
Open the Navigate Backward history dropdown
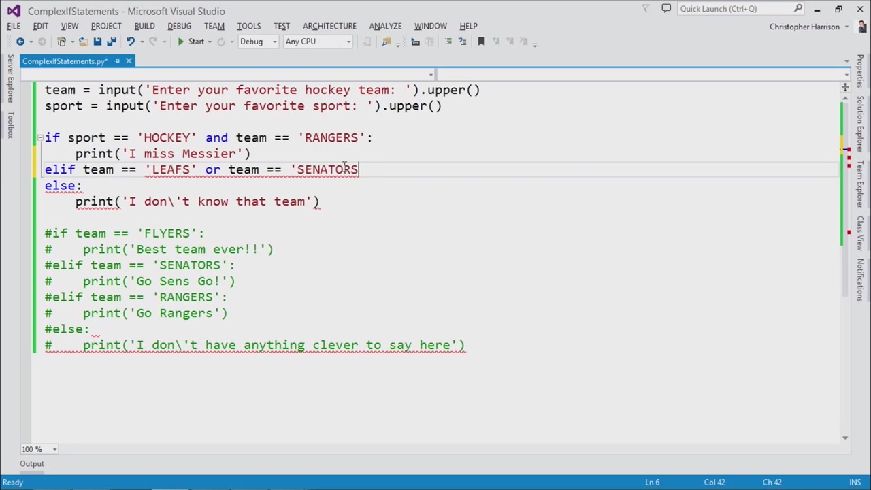31,42
